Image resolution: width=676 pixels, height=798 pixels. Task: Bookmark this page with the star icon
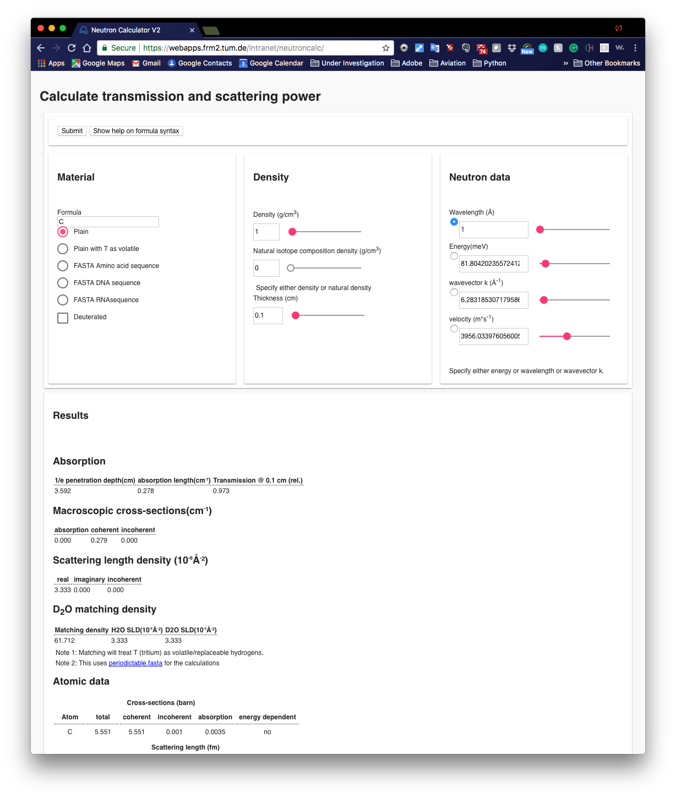[386, 48]
